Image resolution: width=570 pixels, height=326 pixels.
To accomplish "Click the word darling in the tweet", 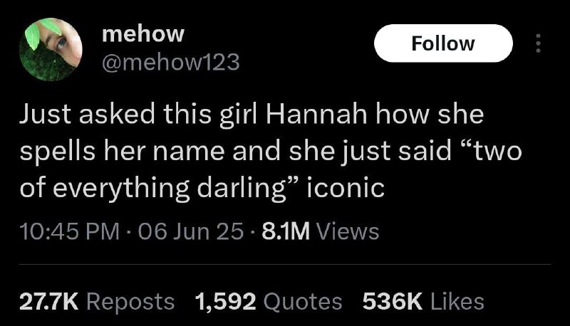I will (x=242, y=189).
